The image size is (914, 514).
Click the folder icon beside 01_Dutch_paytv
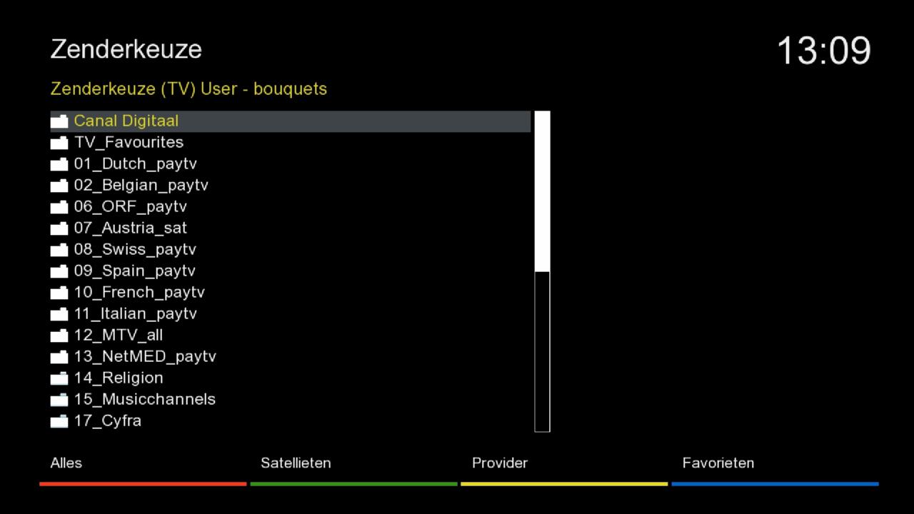coord(59,164)
